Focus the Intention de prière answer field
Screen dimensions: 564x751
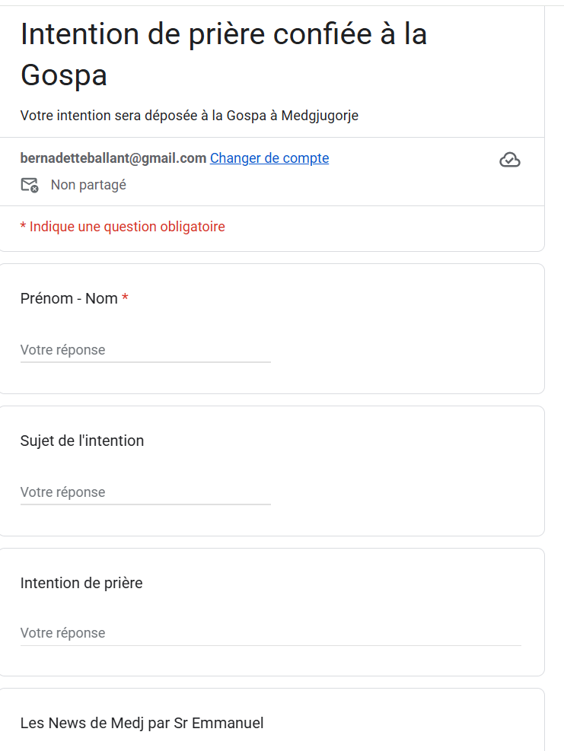coord(270,633)
